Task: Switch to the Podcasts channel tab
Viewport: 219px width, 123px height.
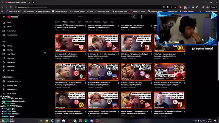Action: click(x=88, y=22)
